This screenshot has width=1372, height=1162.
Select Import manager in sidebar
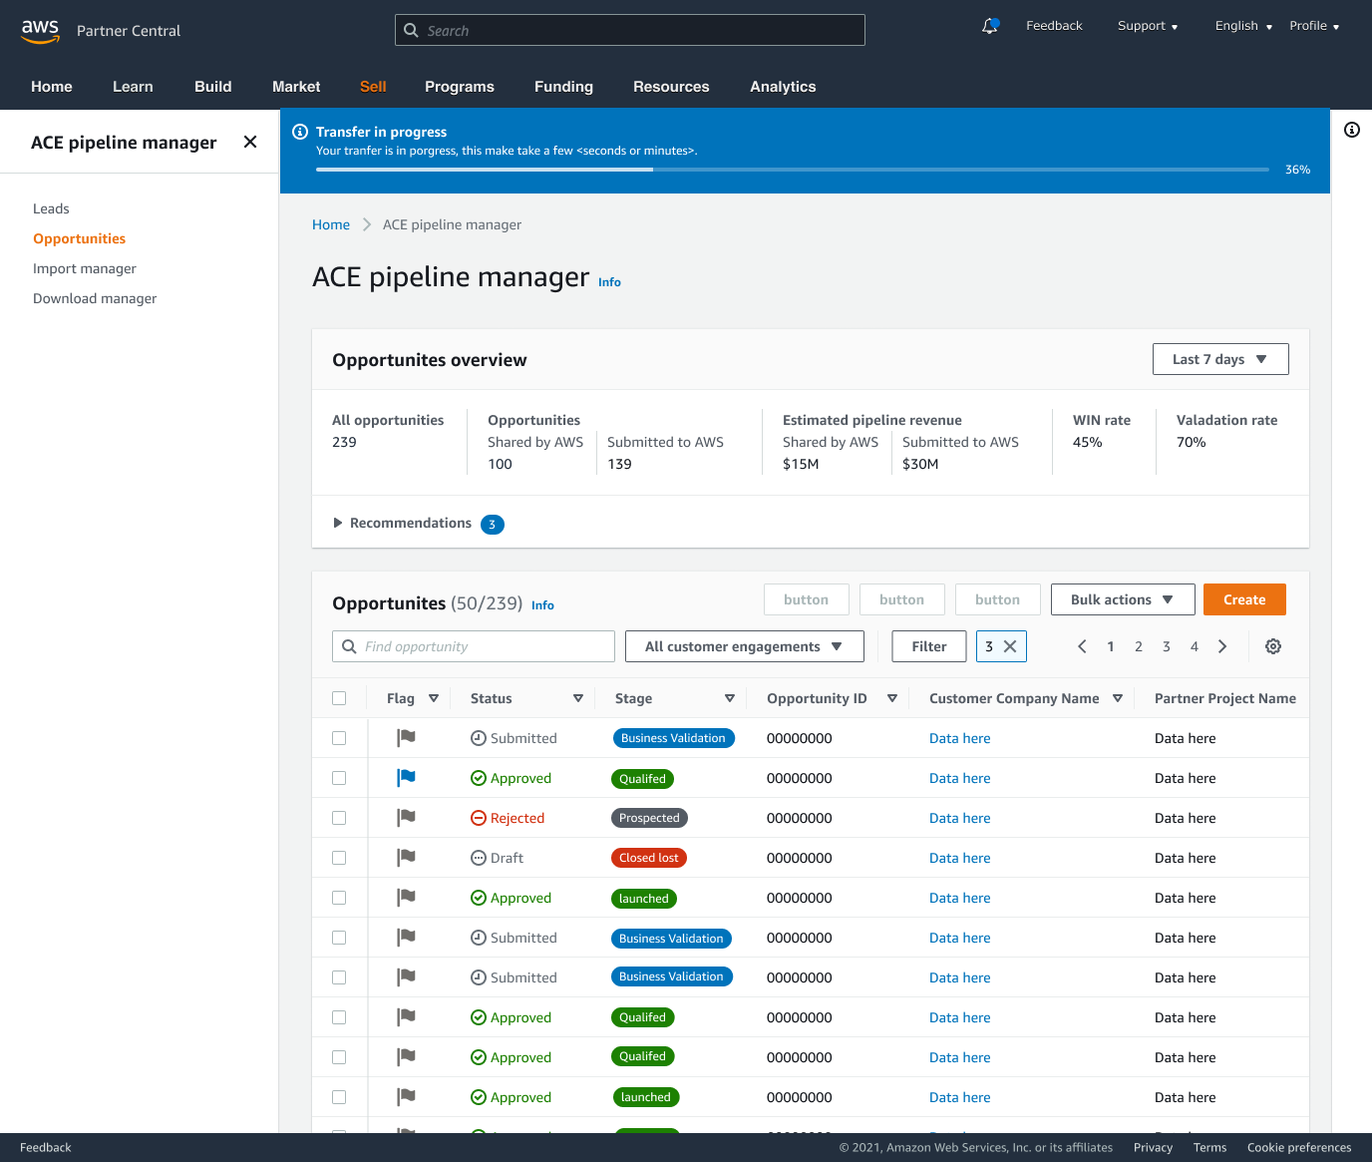[85, 268]
